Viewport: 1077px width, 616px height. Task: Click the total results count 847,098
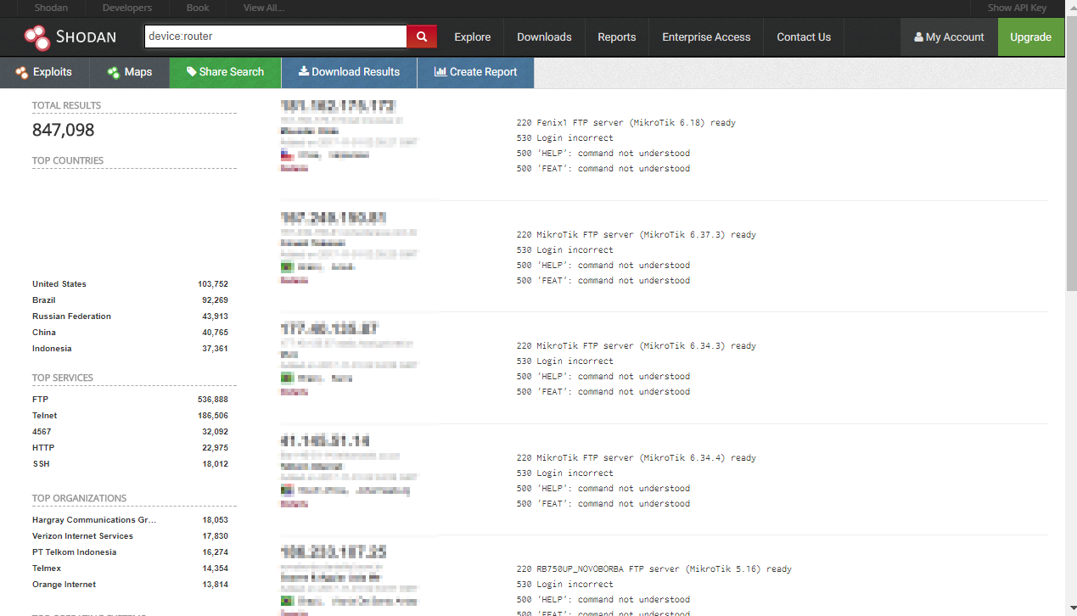click(x=64, y=130)
